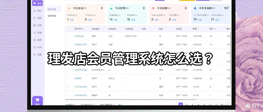Click the 会员等级 column header
Viewport: 263px width, 112px height.
(95, 29)
